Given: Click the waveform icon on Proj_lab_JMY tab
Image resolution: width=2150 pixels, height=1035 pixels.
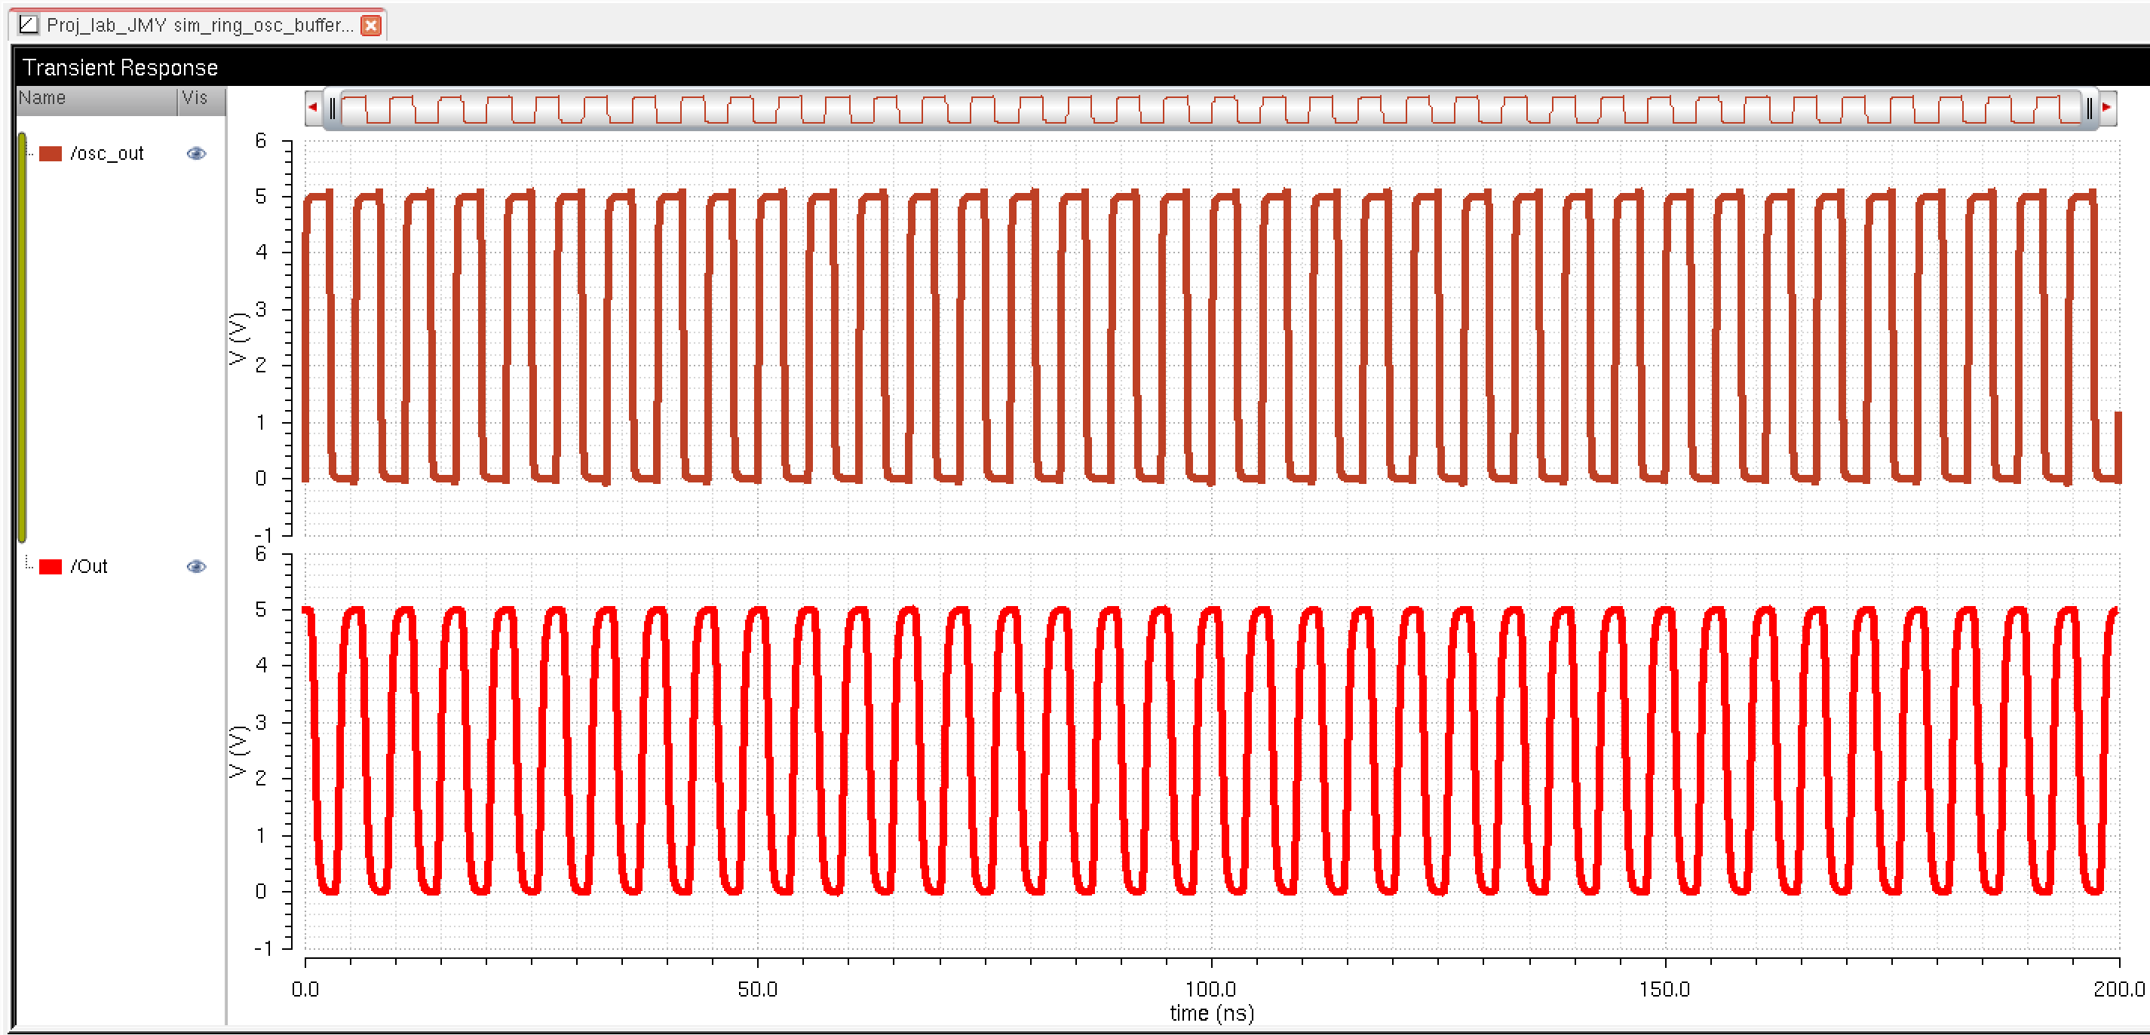Looking at the screenshot, I should (x=29, y=24).
